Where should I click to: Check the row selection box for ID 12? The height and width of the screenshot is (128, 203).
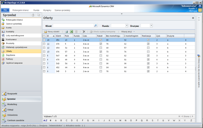(44, 48)
